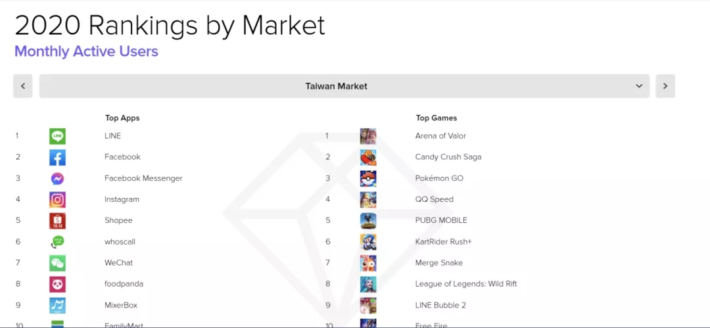Select the PUBG MOBILE game icon
710x328 pixels.
(368, 221)
